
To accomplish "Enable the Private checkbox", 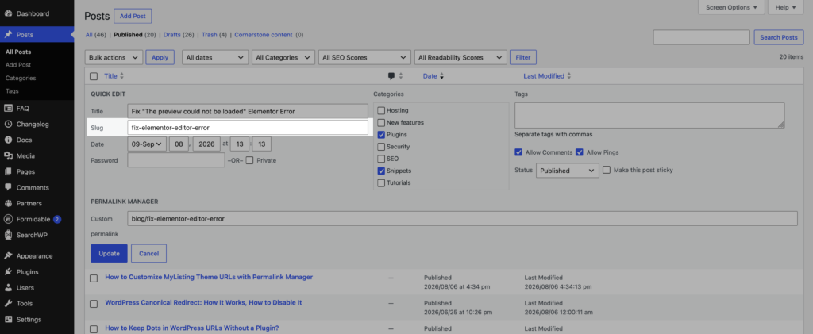I will (249, 160).
